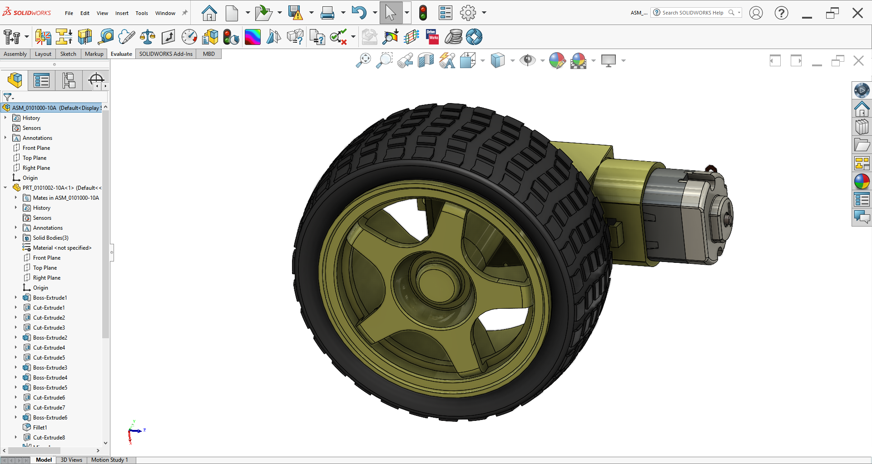Click the Rebuild traffic light icon
This screenshot has width=872, height=464.
point(423,13)
